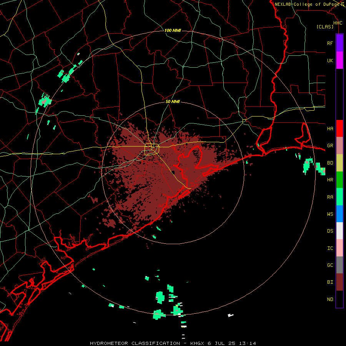Click the IC light pink legend swatch
This screenshot has width=346, height=346.
pos(339,248)
